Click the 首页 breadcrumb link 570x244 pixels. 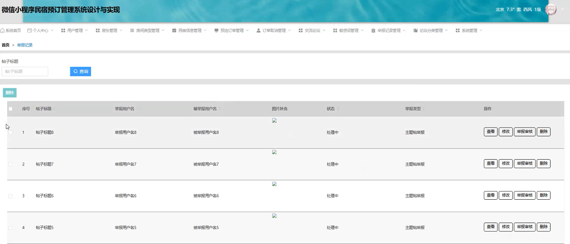pyautogui.click(x=6, y=45)
